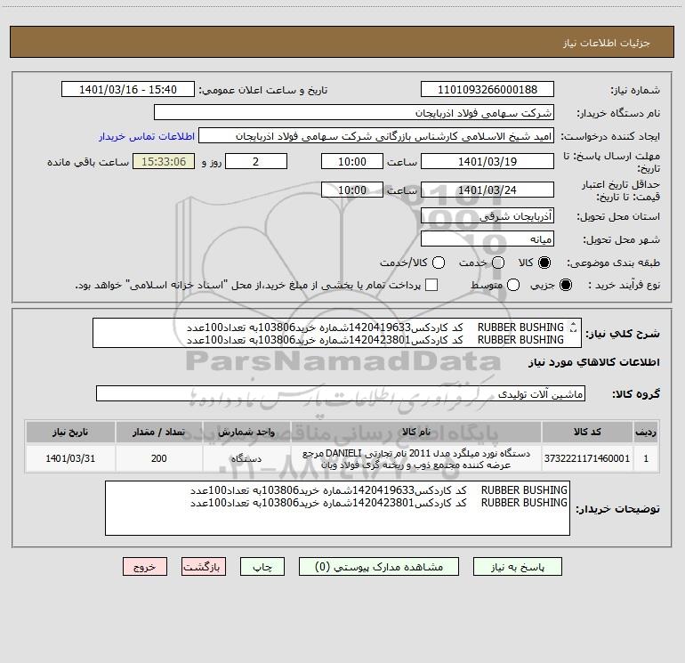Select the خدمت radio button

tap(498, 263)
